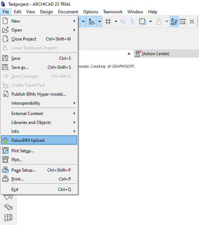Screen dimensions: 199x225
Task: Click the Print printer icon
Action: pyautogui.click(x=5, y=179)
